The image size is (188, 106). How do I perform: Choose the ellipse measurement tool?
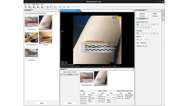coord(149,25)
